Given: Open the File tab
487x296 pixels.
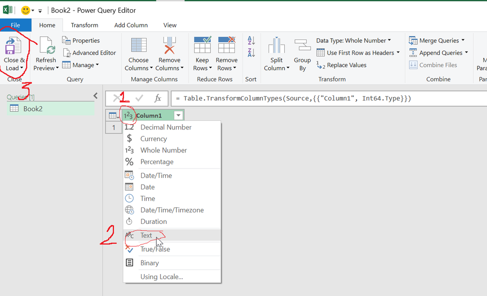Looking at the screenshot, I should pos(16,25).
